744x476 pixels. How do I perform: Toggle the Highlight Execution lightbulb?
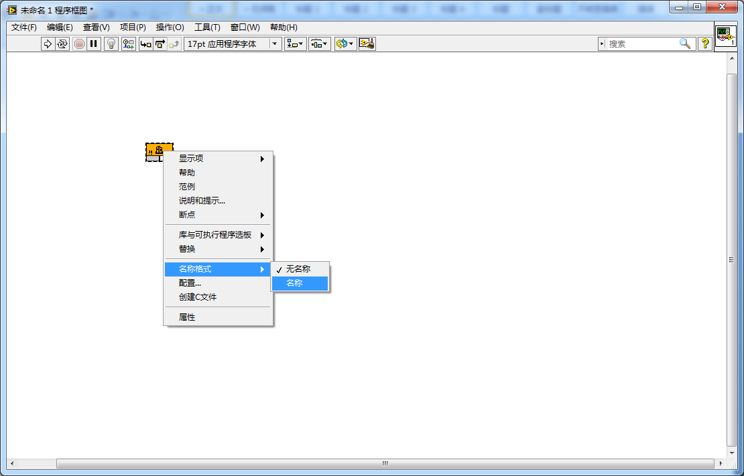pos(111,44)
